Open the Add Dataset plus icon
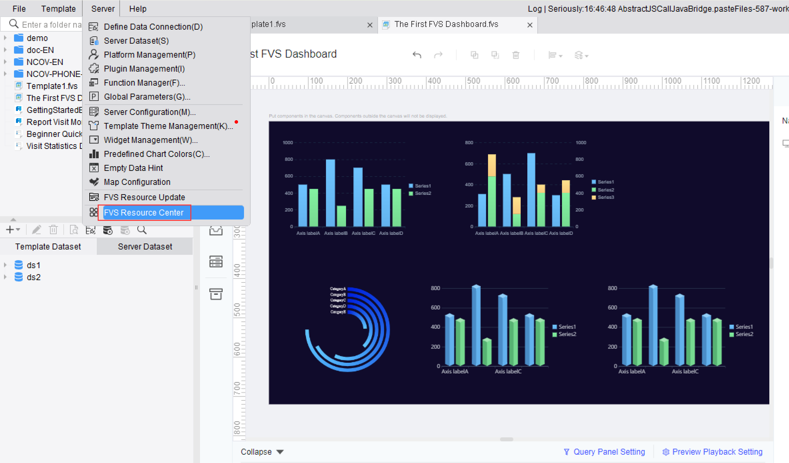This screenshot has width=789, height=463. [x=10, y=230]
